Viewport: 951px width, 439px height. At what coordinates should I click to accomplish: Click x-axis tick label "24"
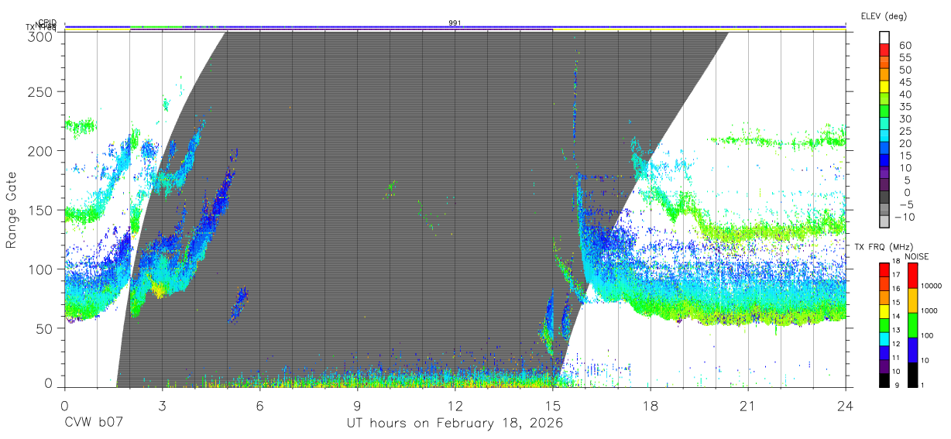845,406
